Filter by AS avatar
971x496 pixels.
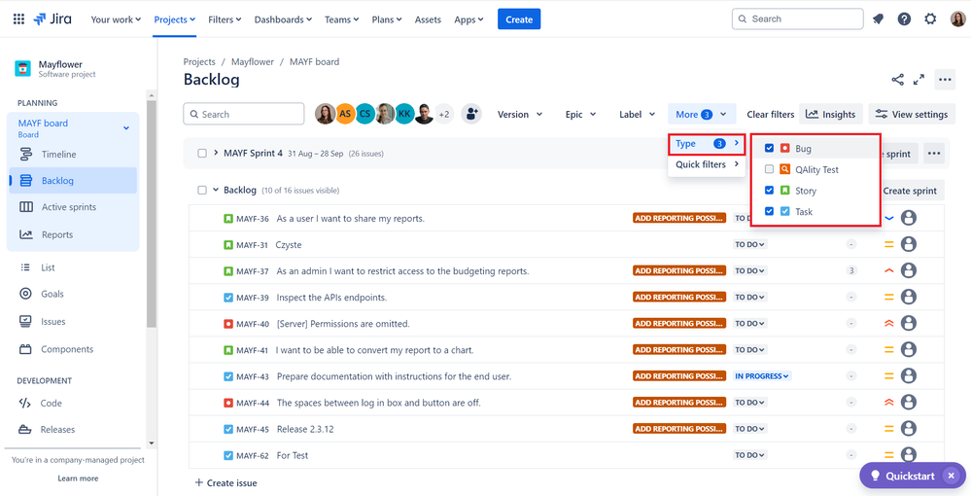[346, 114]
